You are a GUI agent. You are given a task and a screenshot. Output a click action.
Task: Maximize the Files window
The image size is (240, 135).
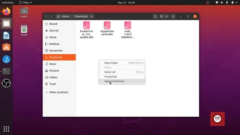point(188,16)
